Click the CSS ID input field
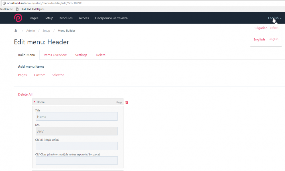285x171 pixels. pos(76,146)
